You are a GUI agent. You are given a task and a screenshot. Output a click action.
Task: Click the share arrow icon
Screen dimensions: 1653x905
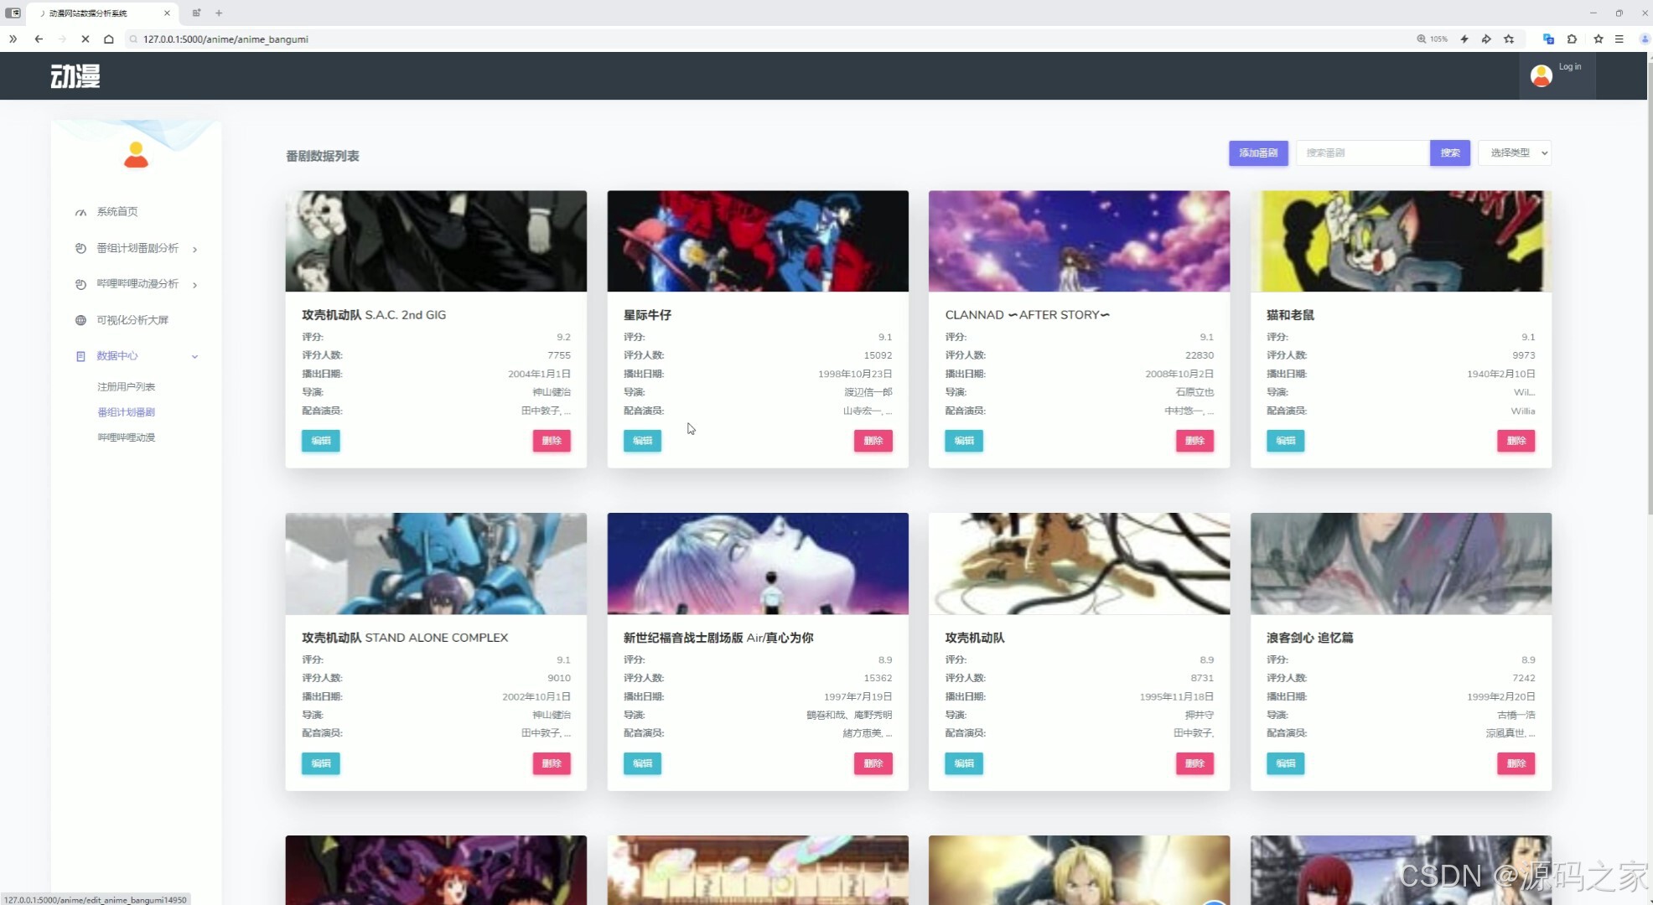[1486, 39]
